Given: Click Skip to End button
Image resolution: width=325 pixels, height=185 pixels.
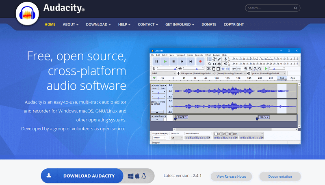Looking at the screenshot, I should pos(191,61).
